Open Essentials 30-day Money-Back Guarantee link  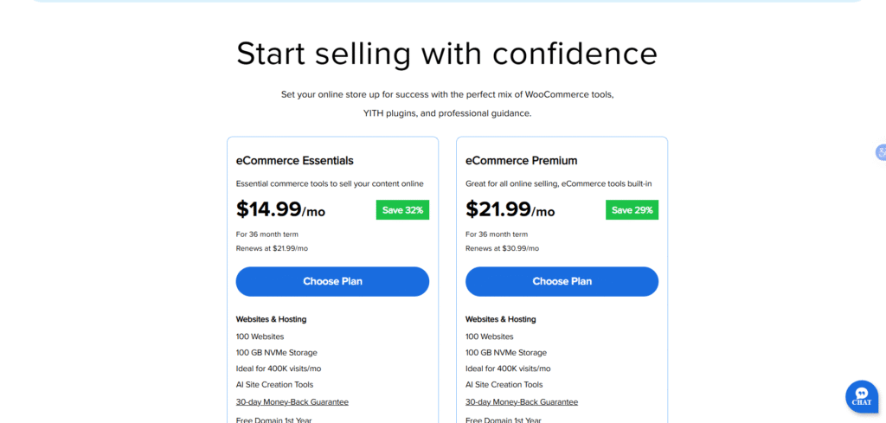pos(292,401)
